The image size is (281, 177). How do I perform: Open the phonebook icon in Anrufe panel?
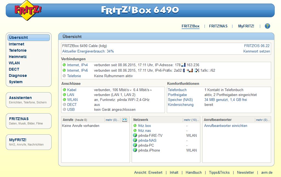(125, 120)
